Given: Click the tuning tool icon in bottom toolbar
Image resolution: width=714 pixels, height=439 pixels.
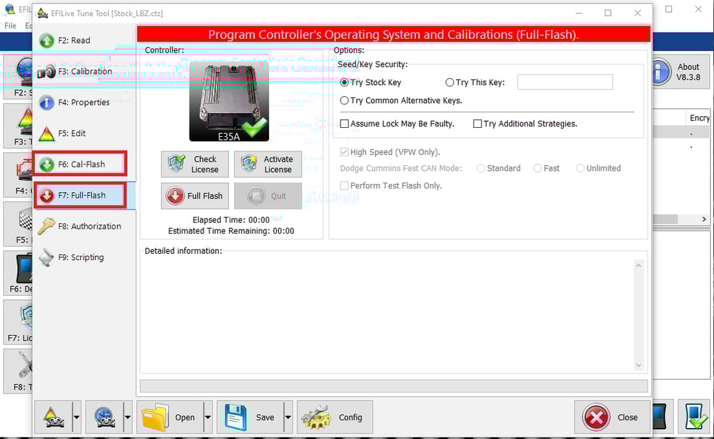Looking at the screenshot, I should [x=53, y=416].
